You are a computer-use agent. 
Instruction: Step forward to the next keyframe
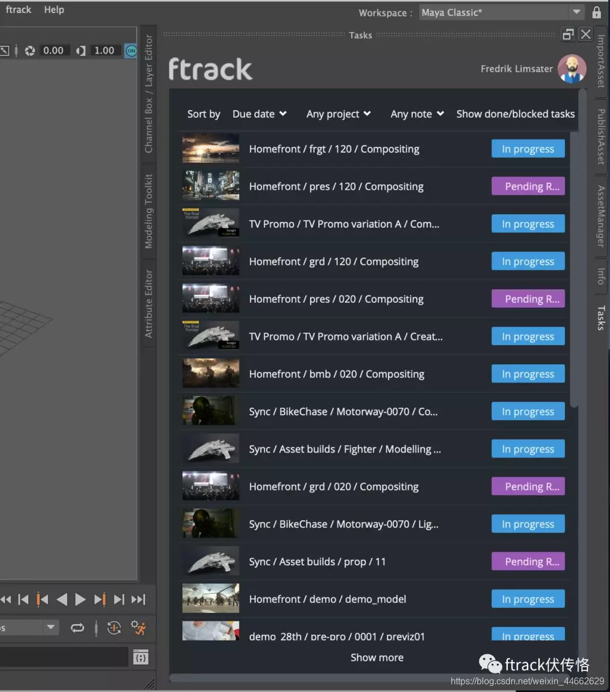tap(100, 599)
